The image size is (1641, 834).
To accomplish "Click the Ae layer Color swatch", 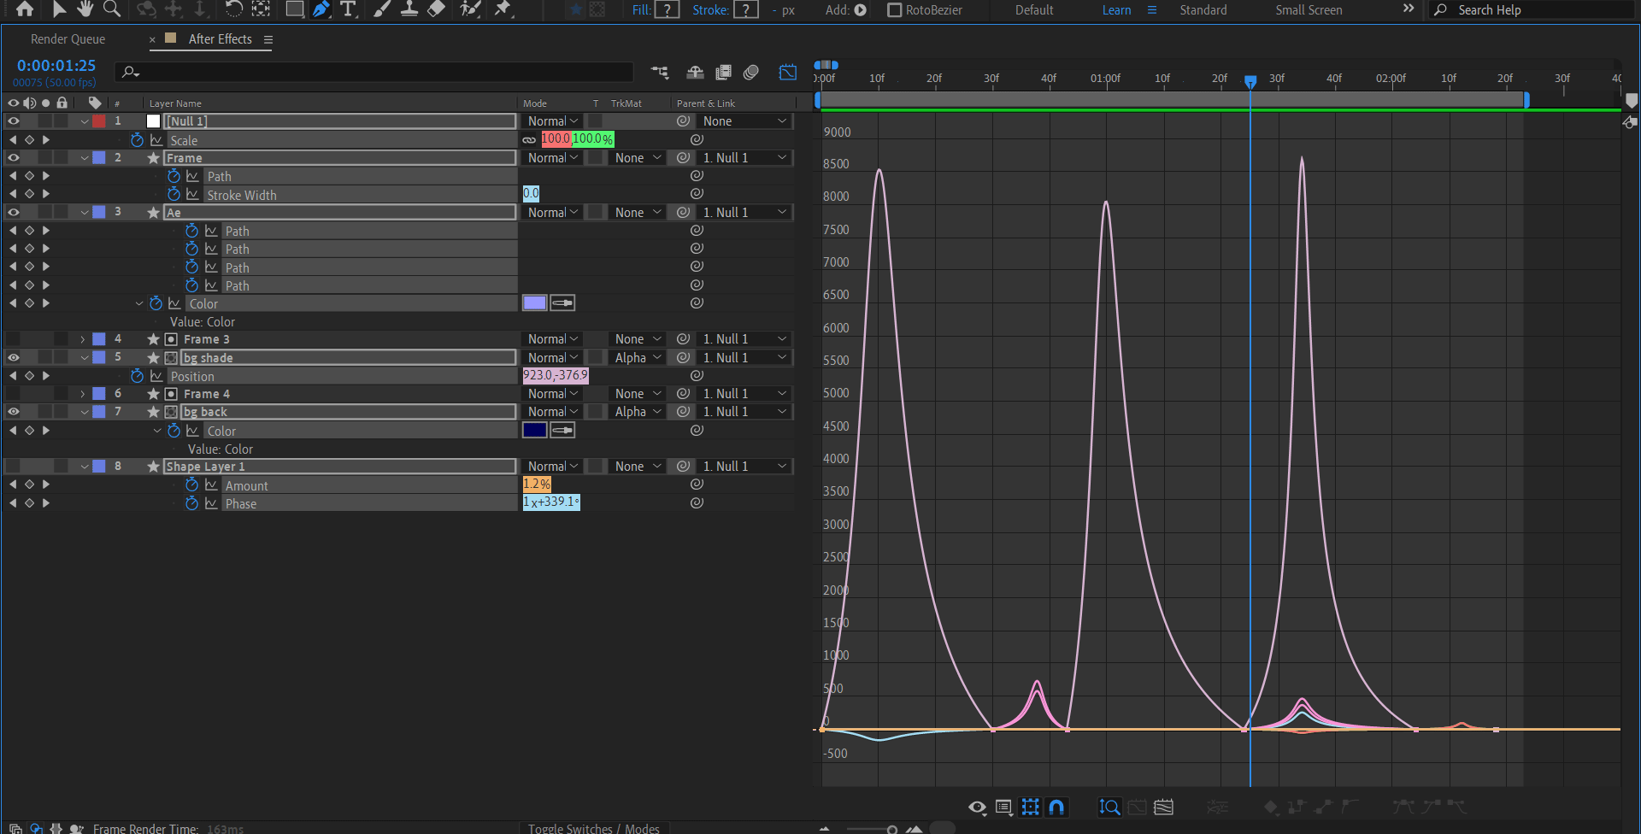I will pyautogui.click(x=534, y=303).
